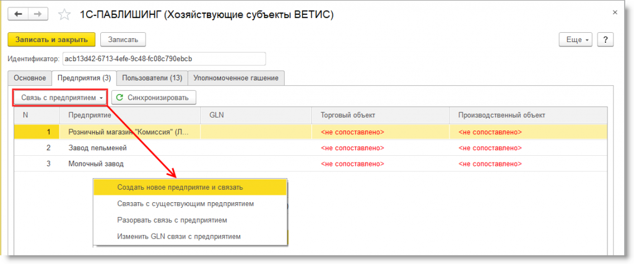634x264 pixels.
Task: Open help with question mark button
Action: (x=604, y=39)
